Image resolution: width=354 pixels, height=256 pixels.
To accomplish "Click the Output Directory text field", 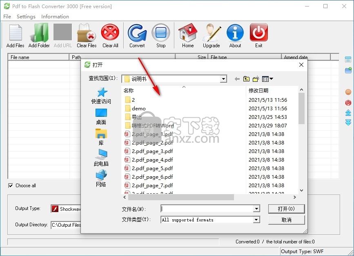I will [66, 225].
